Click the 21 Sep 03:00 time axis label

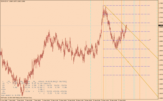click(x=96, y=100)
